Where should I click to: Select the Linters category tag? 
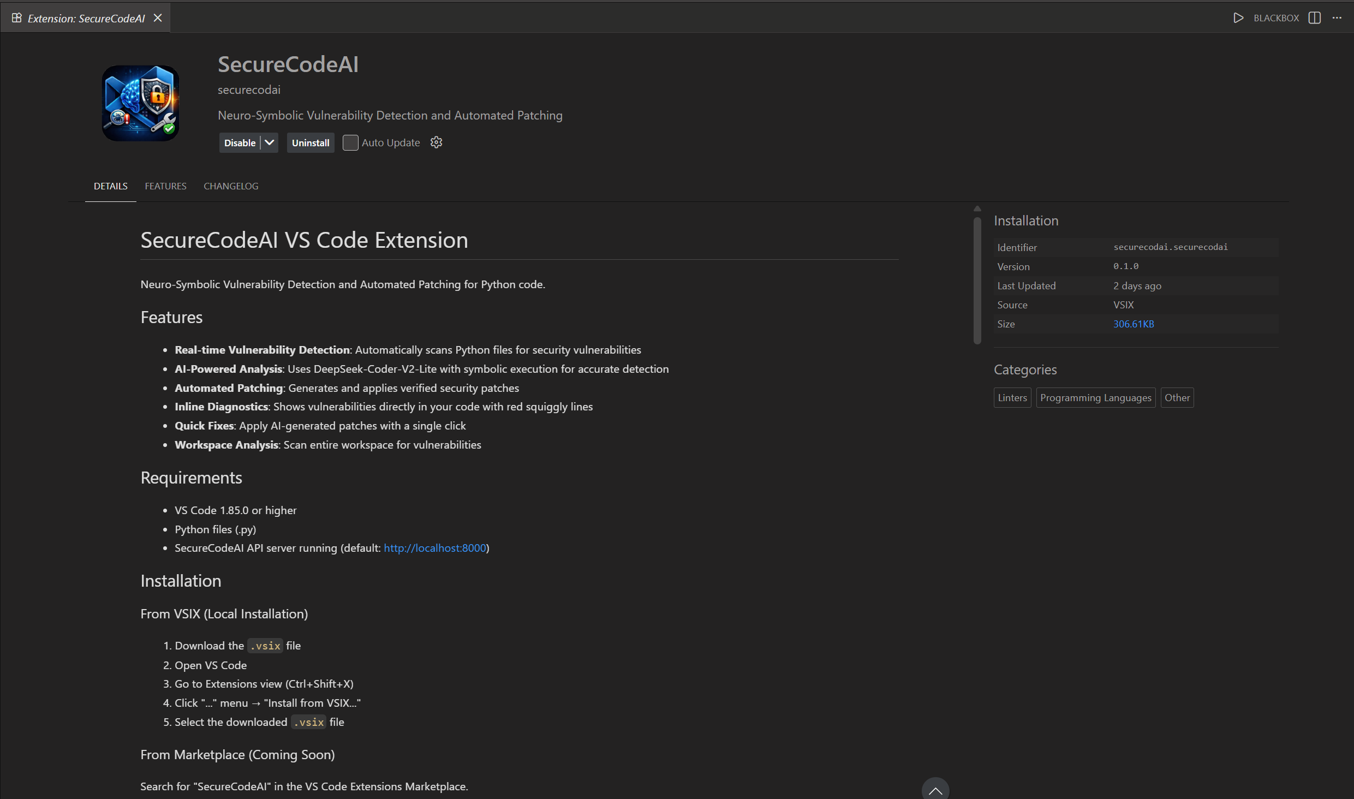point(1012,397)
